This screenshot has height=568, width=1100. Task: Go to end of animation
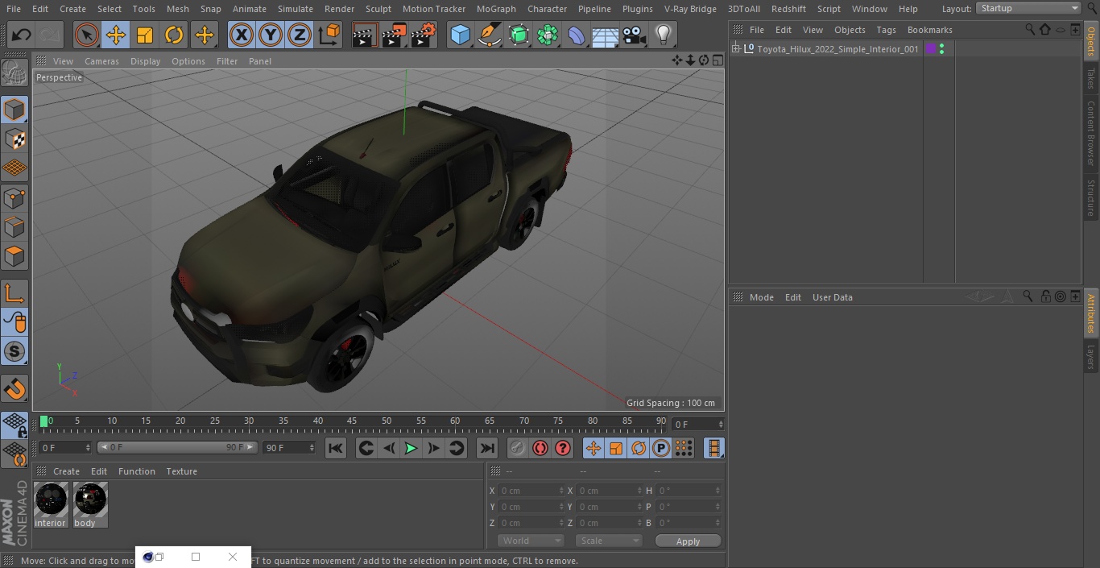[x=487, y=448]
